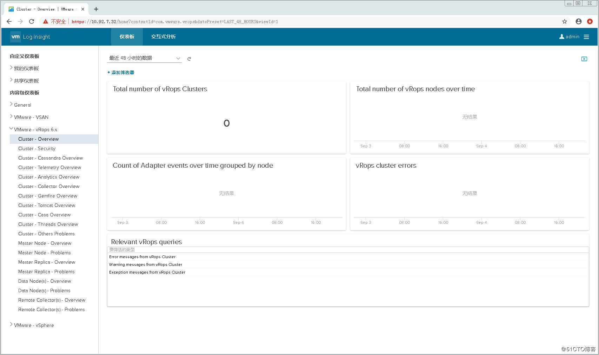Select Cluster - Overview dashboard
Viewport: 599px width, 355px height.
click(54, 139)
